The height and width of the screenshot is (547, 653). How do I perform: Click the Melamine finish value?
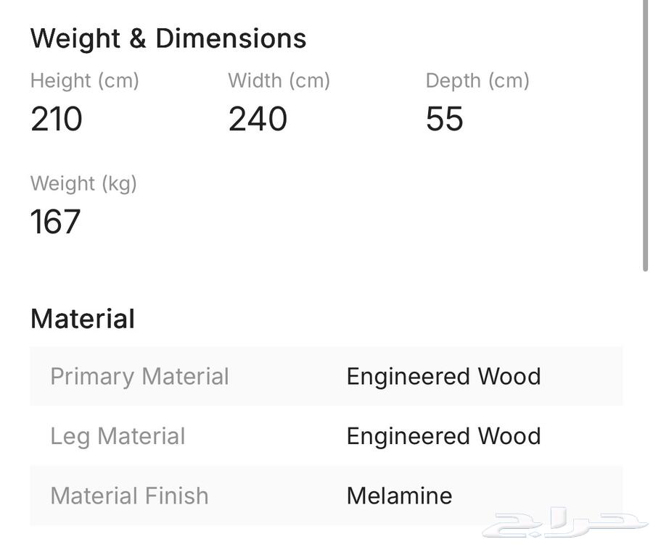click(399, 496)
